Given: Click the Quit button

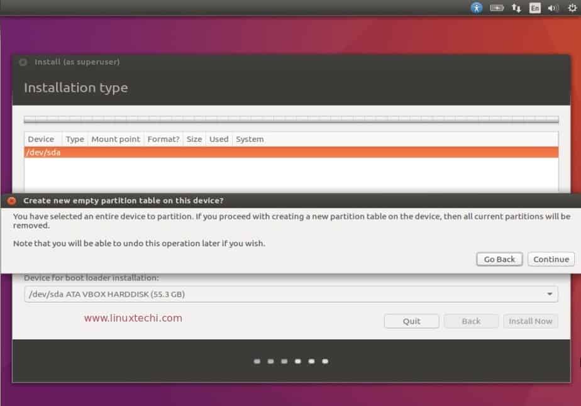Looking at the screenshot, I should pyautogui.click(x=411, y=321).
